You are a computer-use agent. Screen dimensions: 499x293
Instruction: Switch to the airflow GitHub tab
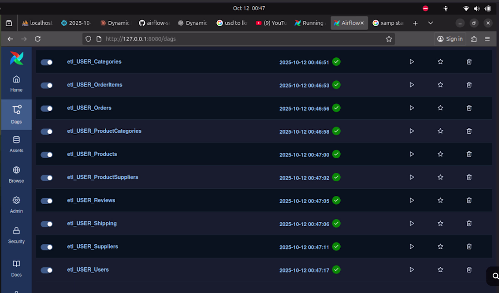pyautogui.click(x=154, y=23)
